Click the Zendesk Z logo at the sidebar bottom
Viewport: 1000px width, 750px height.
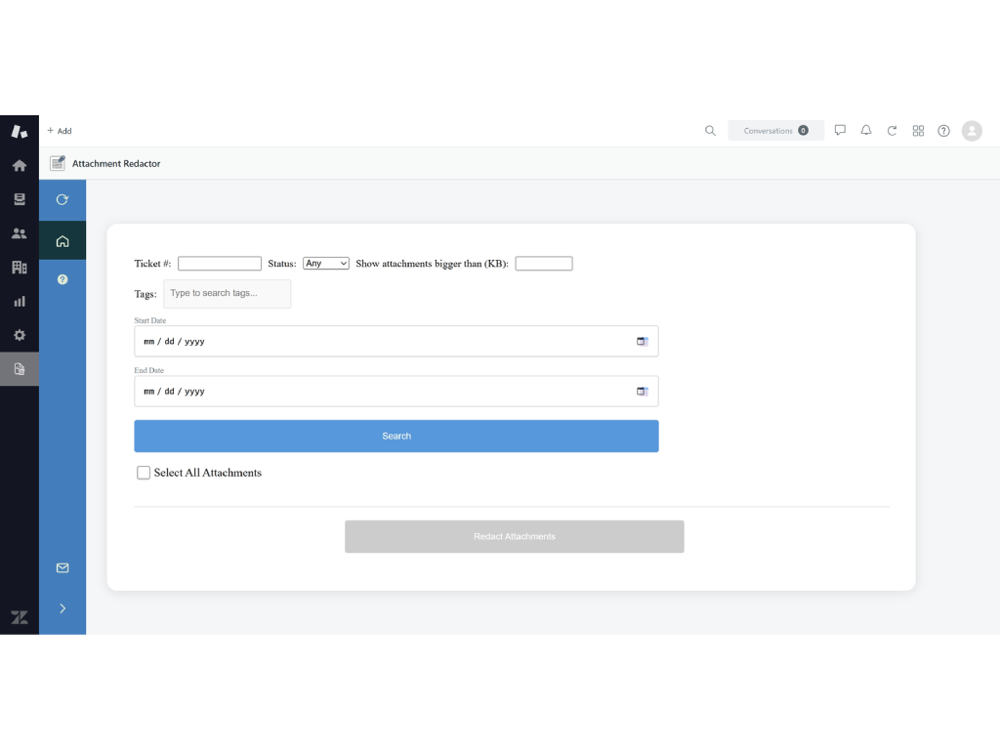[x=20, y=617]
